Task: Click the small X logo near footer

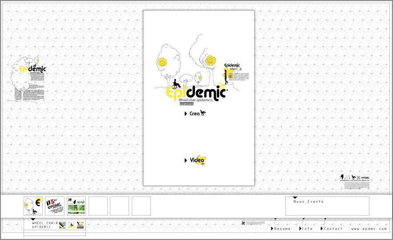Action: (243, 223)
